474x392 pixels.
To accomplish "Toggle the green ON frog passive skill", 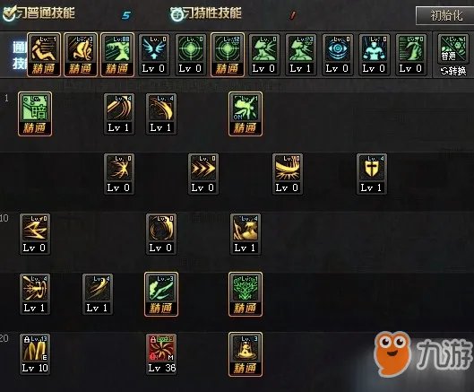I will click(246, 114).
